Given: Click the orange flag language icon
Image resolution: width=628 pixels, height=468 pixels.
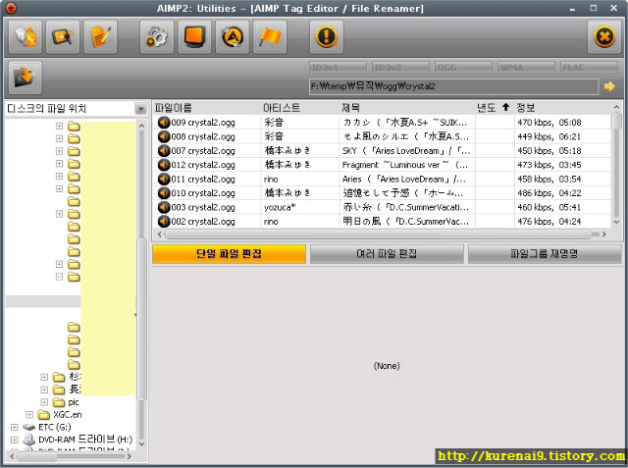Looking at the screenshot, I should [x=270, y=37].
